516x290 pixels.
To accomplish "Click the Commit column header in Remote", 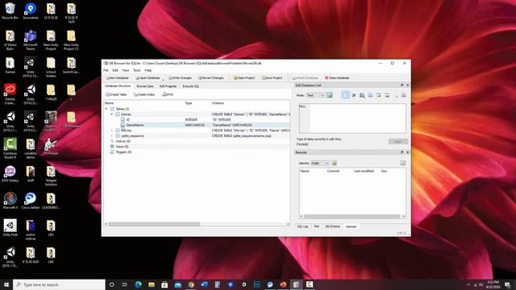I will point(333,171).
